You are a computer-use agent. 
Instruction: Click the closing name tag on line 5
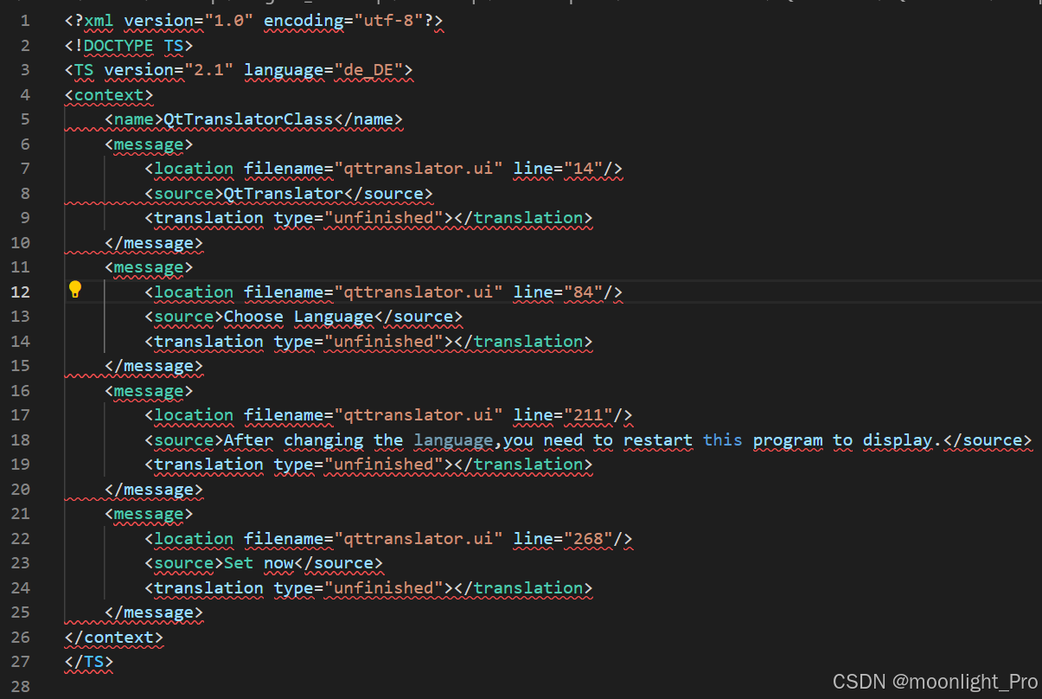coord(368,119)
